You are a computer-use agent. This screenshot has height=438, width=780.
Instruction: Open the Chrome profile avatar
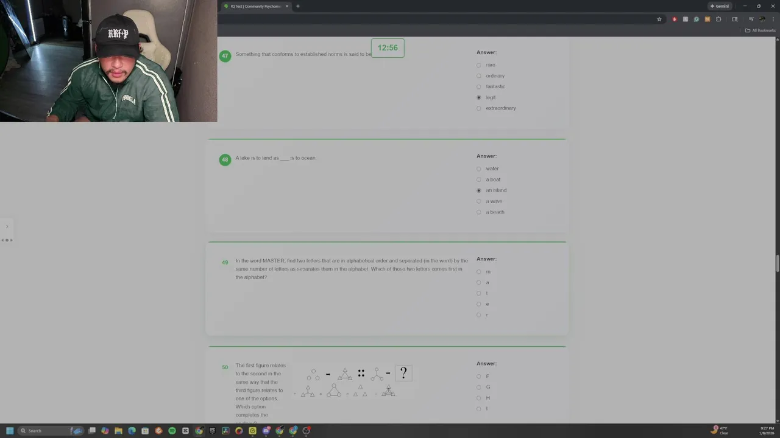pyautogui.click(x=762, y=19)
